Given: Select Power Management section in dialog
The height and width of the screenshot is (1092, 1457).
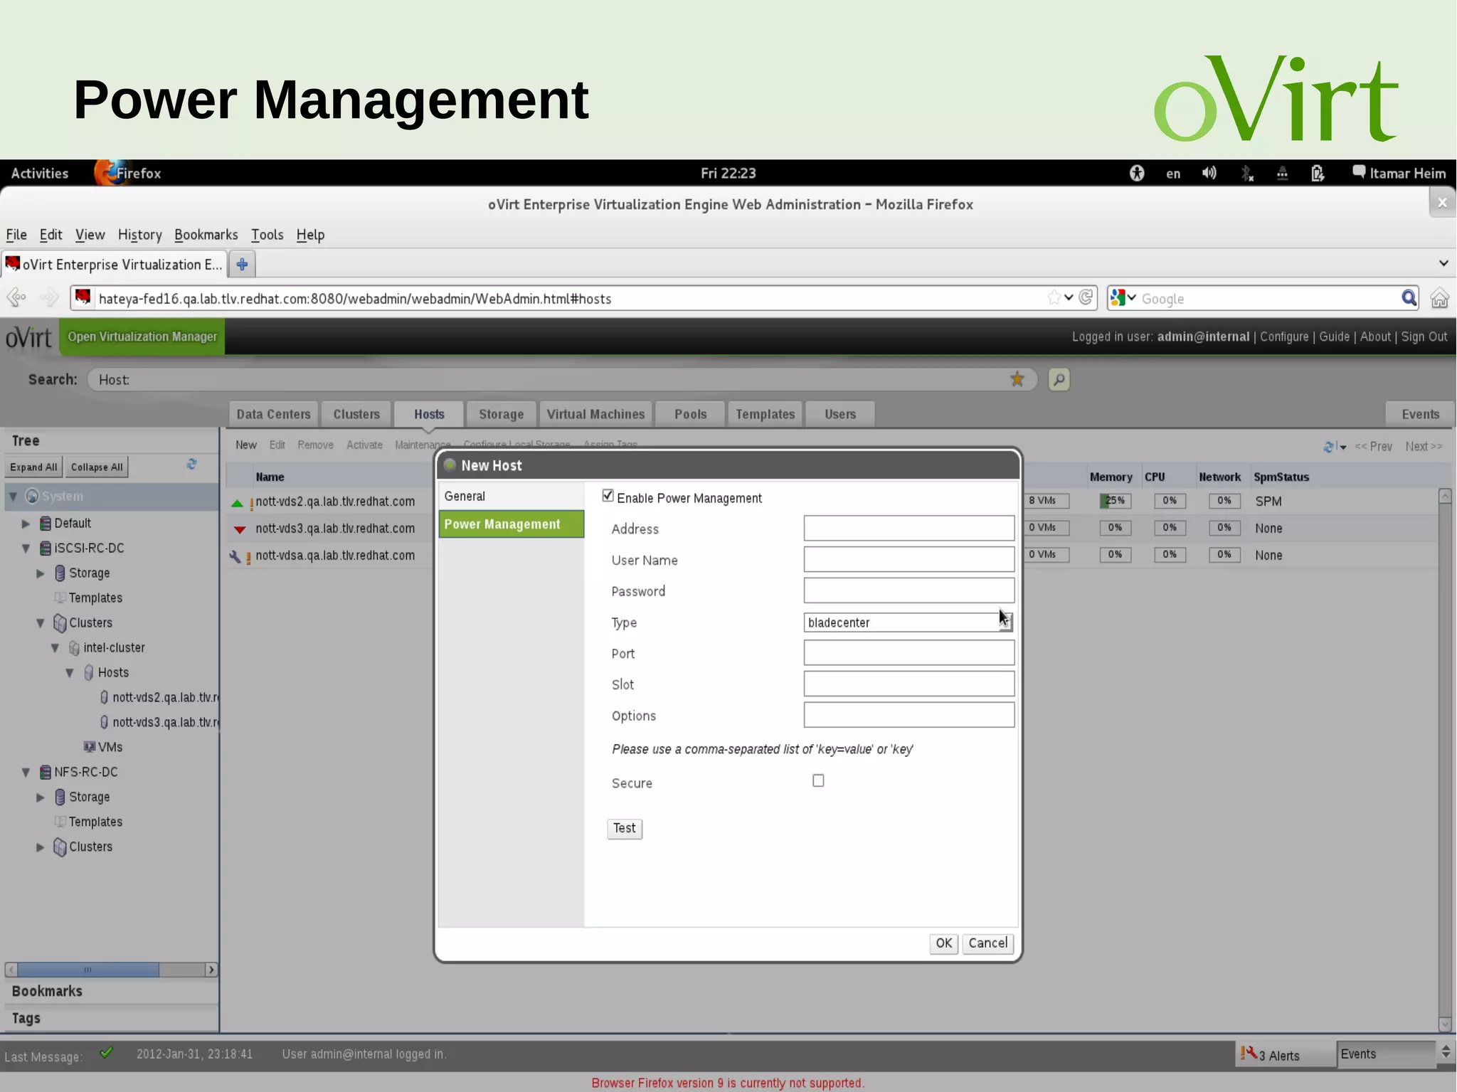Looking at the screenshot, I should tap(511, 524).
